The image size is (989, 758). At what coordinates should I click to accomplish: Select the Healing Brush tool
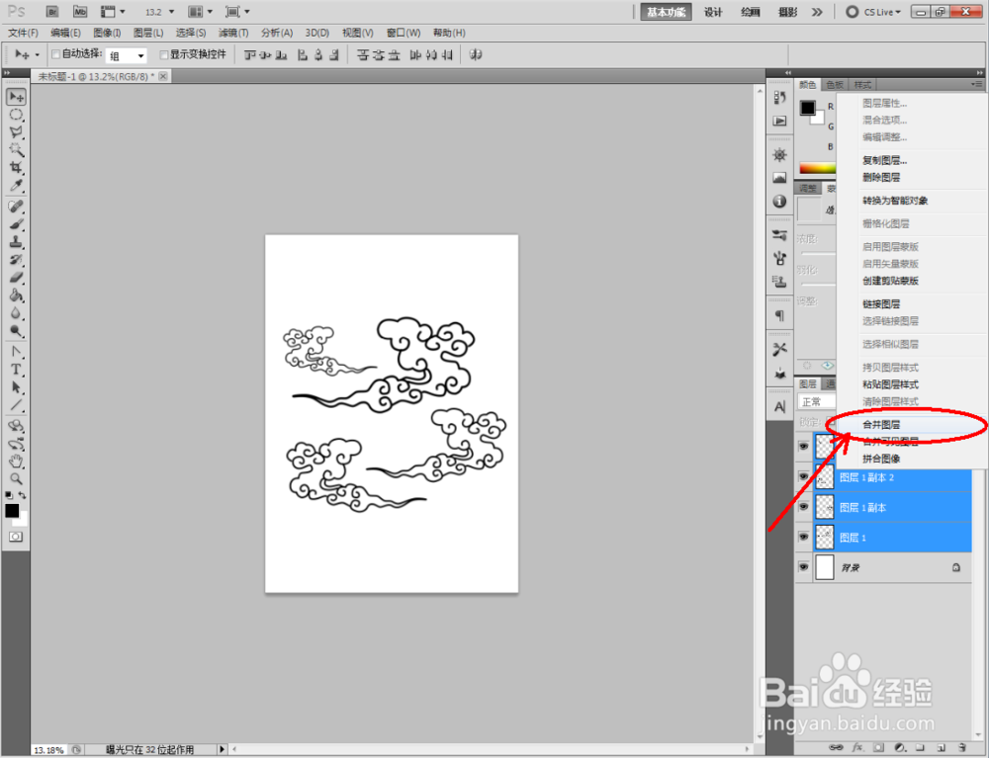click(17, 206)
